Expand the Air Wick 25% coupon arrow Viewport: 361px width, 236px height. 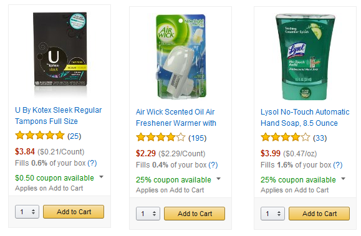218,179
